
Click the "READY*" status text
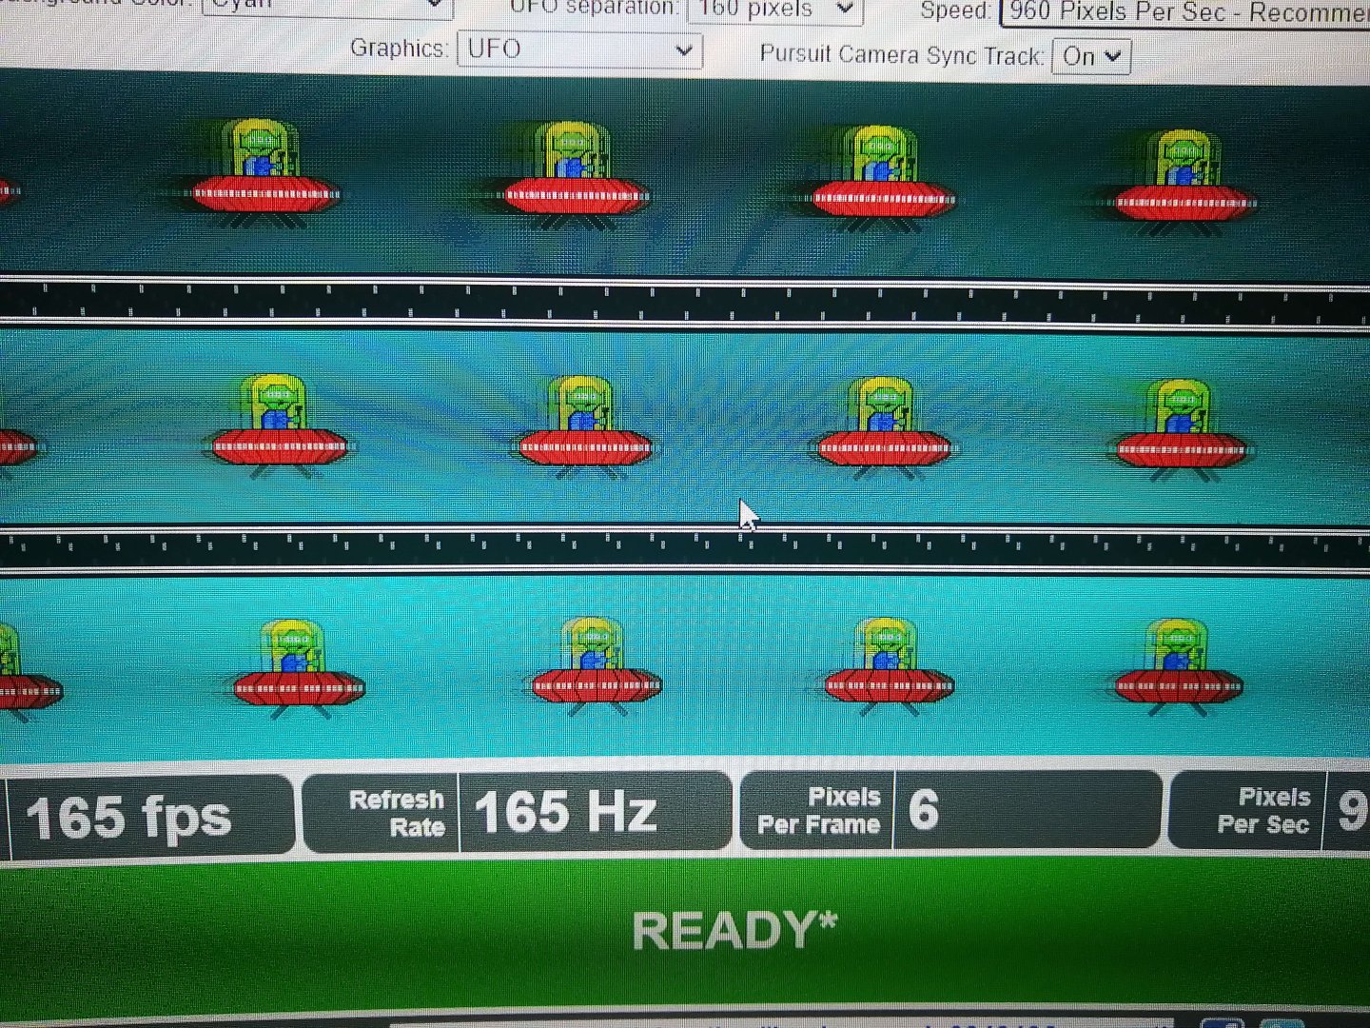[734, 930]
